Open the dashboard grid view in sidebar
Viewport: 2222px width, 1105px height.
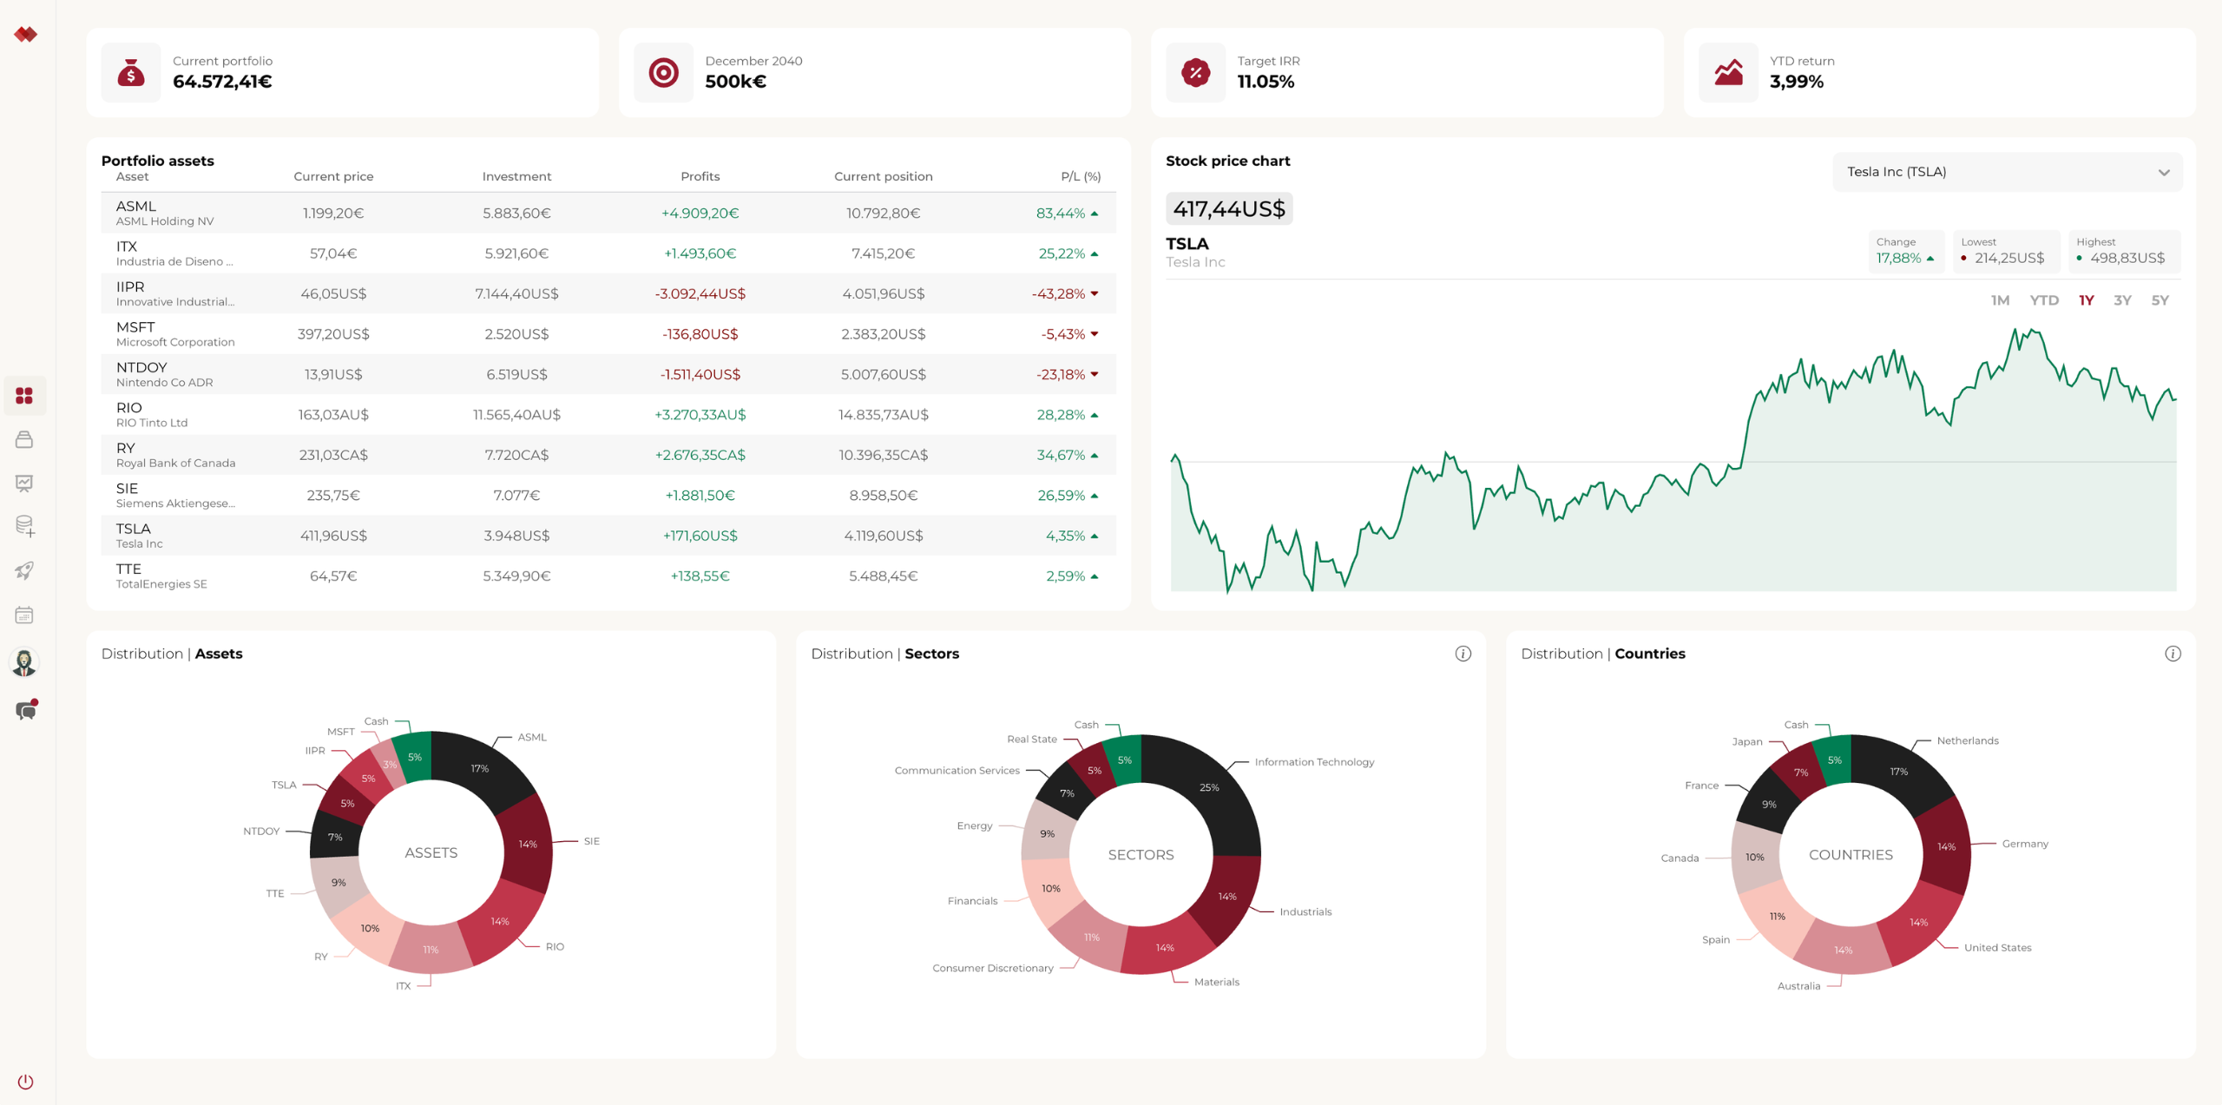click(x=24, y=396)
